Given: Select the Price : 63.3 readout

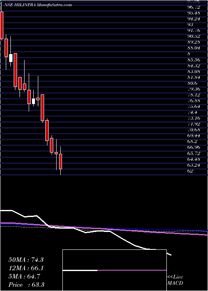Looking at the screenshot, I should pos(26,284).
